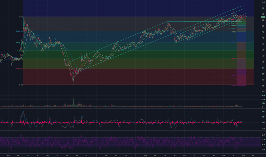266x157 pixels.
Task: Click the 2020 label on time axis
Action: tap(243, 155)
